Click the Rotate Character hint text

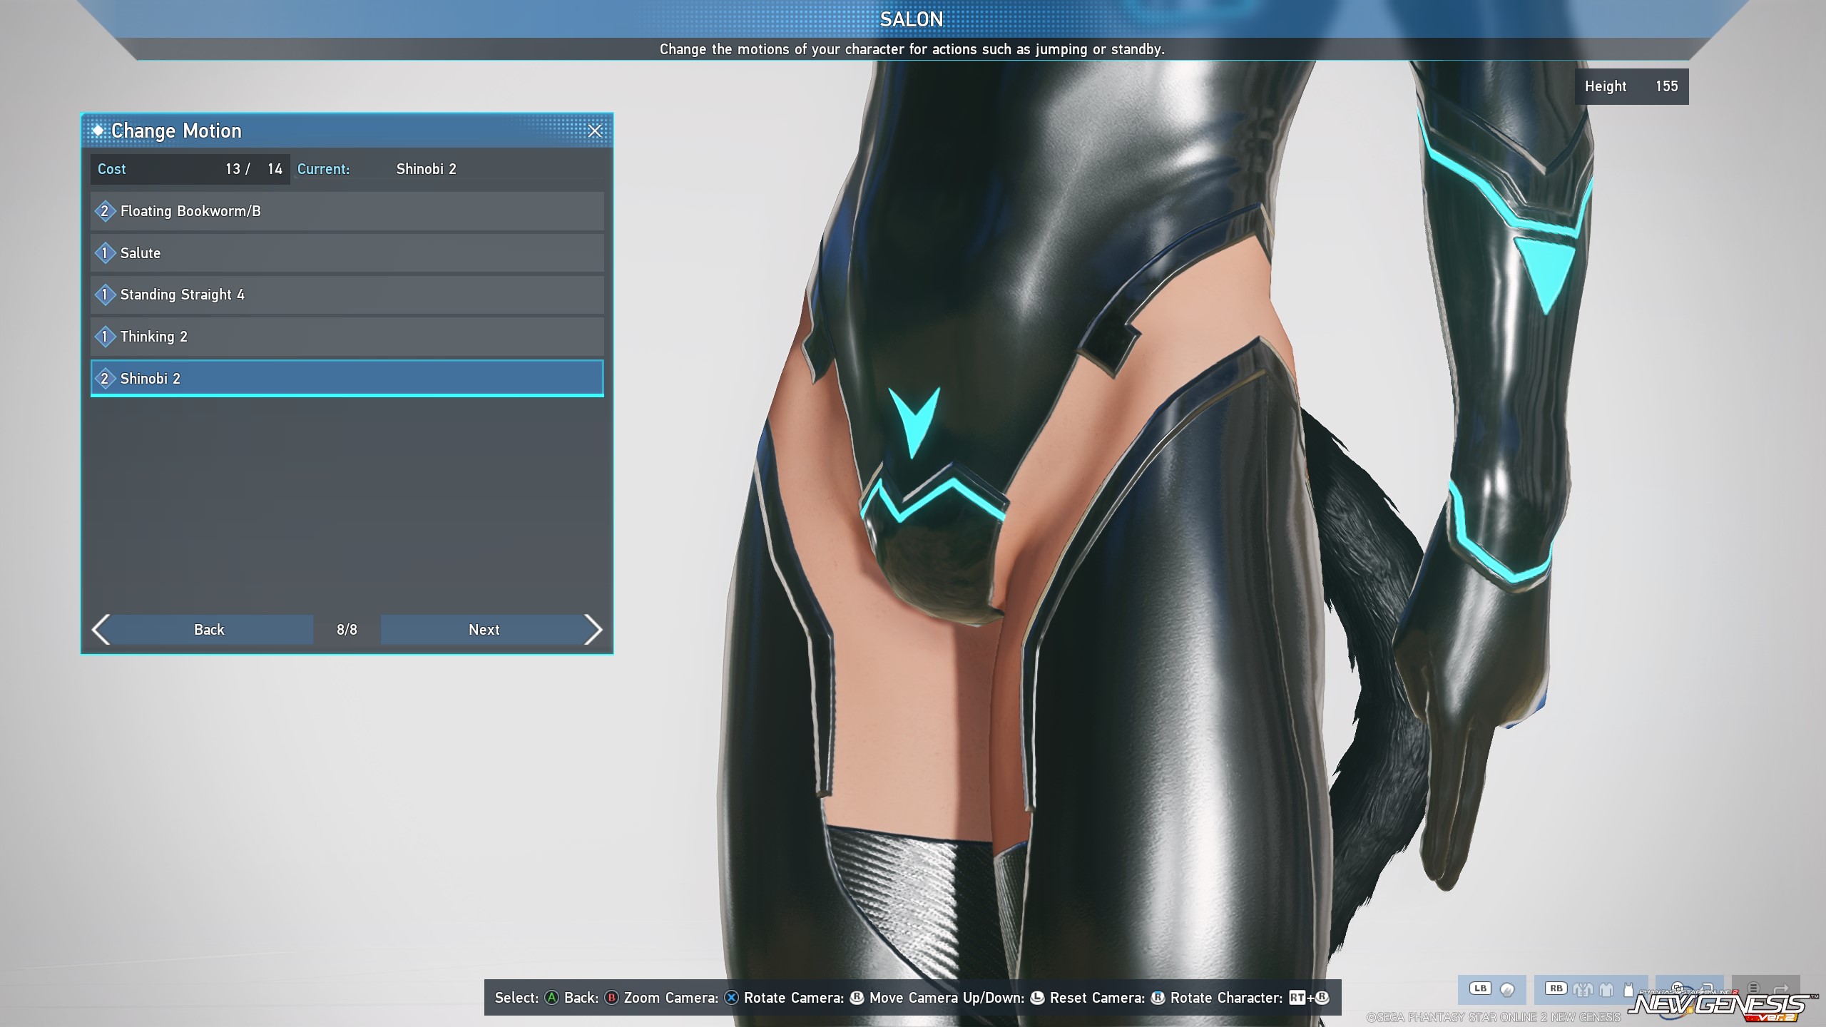(x=1226, y=998)
